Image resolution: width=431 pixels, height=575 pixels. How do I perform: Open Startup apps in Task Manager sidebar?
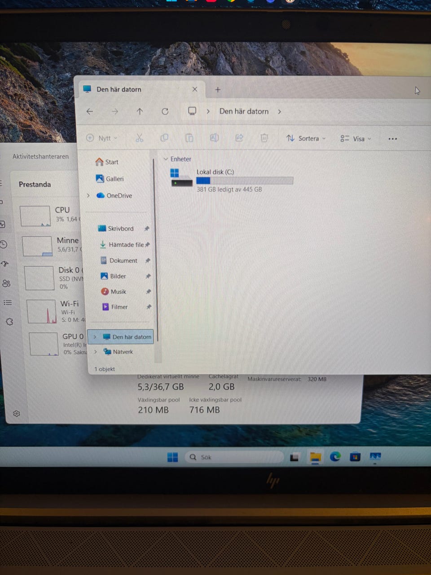pos(5,264)
